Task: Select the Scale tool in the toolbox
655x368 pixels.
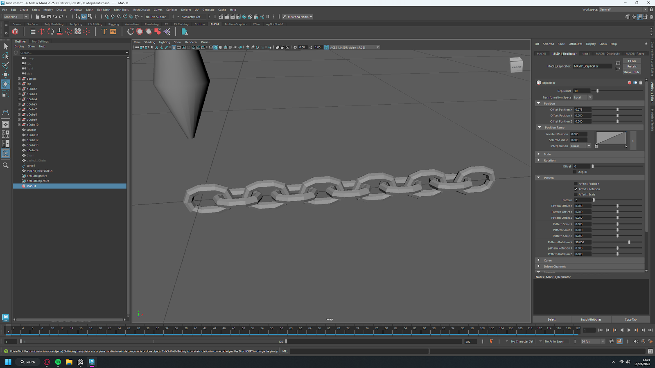Action: pos(6,94)
